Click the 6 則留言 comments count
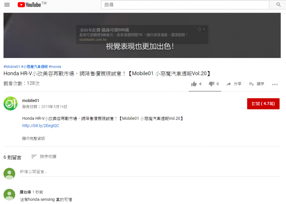The width and height of the screenshot is (286, 204). pos(12,157)
